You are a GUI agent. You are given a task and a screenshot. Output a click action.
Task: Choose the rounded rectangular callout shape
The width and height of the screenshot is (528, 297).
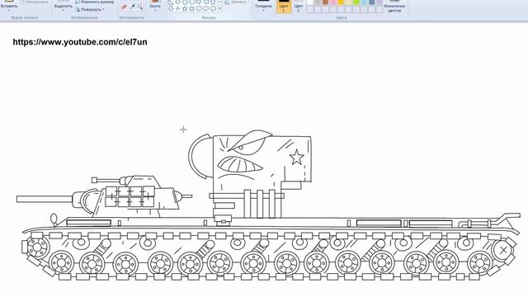click(x=199, y=9)
